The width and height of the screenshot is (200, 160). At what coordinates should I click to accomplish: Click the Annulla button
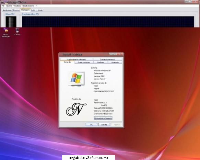(x=104, y=125)
